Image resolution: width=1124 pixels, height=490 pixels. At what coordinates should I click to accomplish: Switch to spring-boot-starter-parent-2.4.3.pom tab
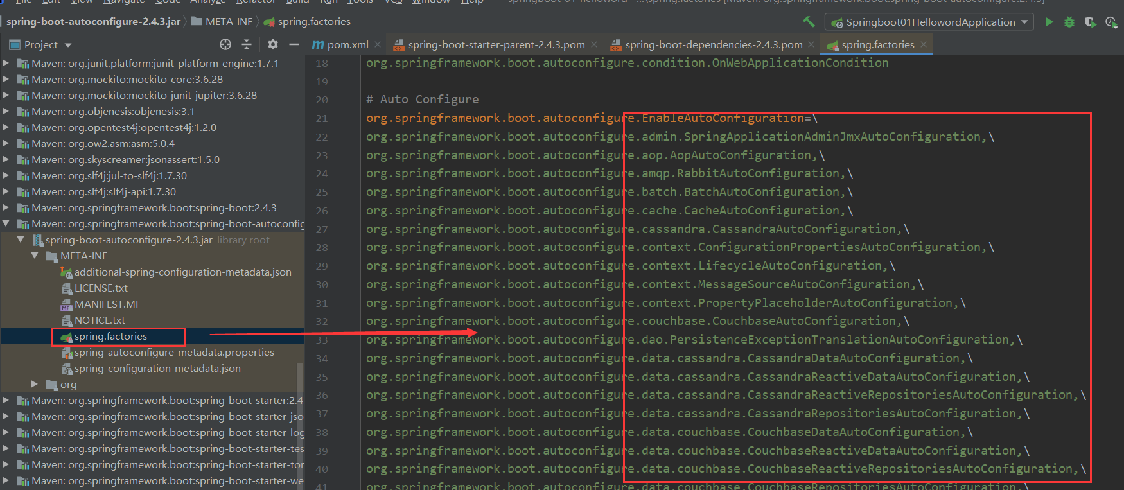pos(496,44)
